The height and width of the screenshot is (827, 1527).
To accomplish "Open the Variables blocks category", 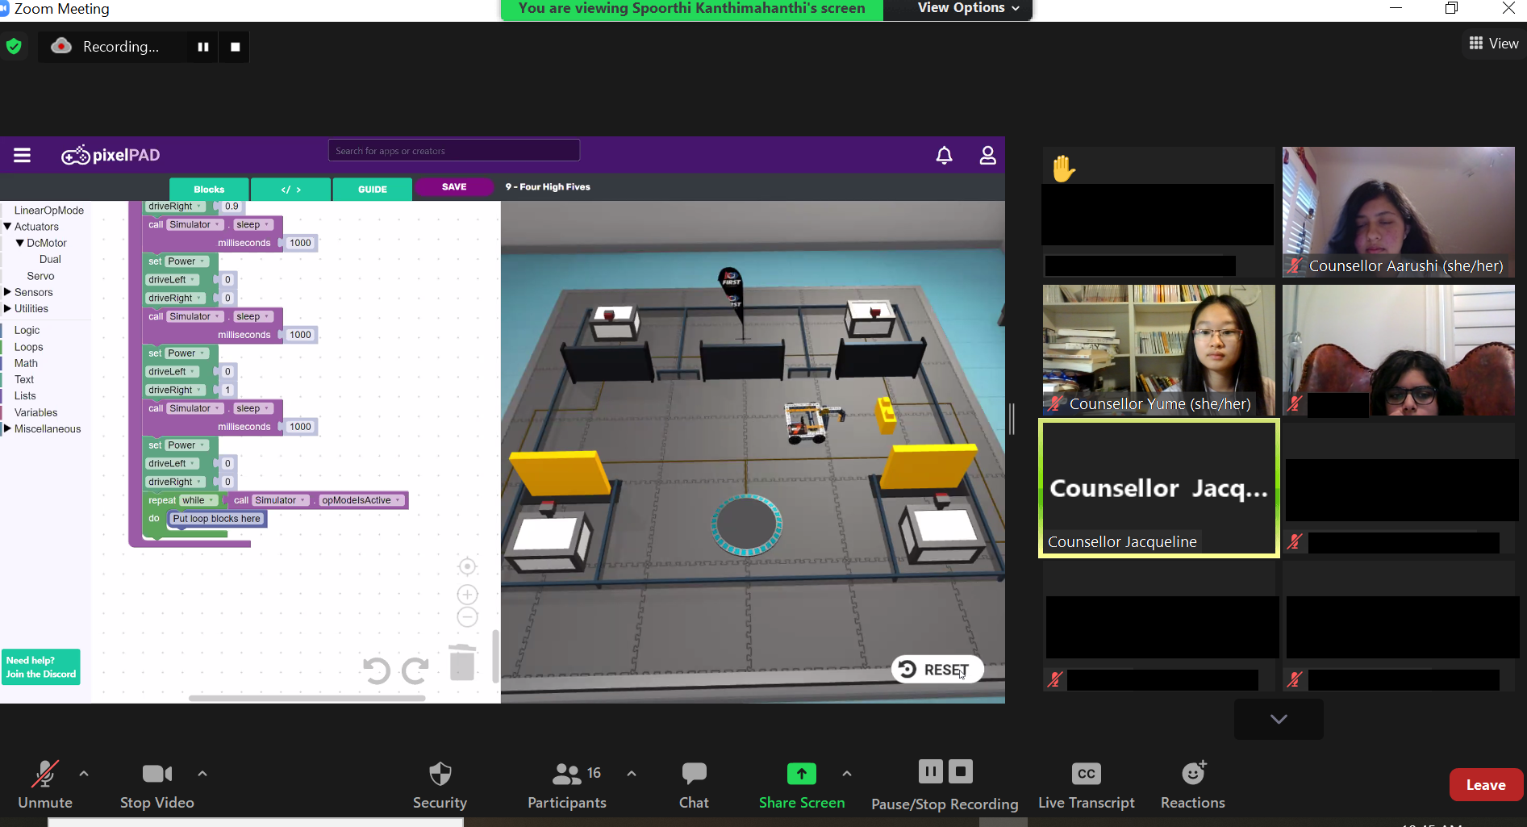I will click(x=35, y=412).
